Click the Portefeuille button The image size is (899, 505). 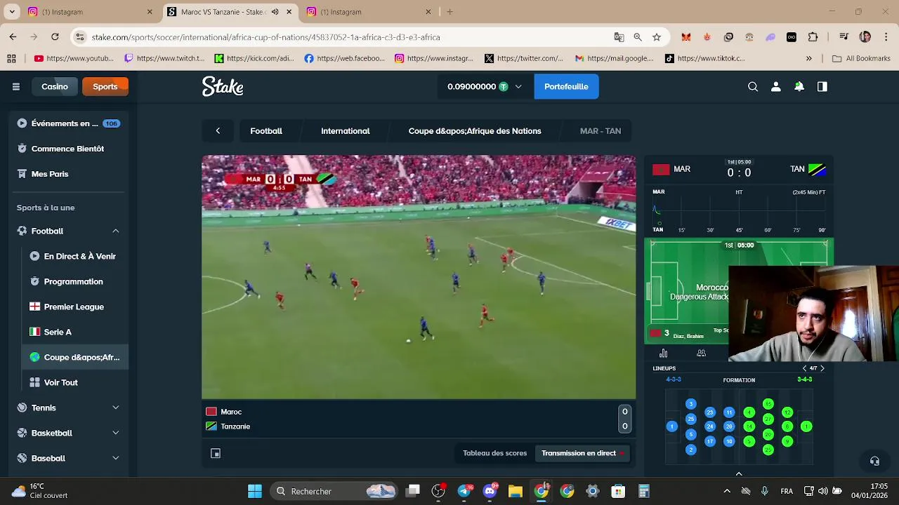point(566,86)
